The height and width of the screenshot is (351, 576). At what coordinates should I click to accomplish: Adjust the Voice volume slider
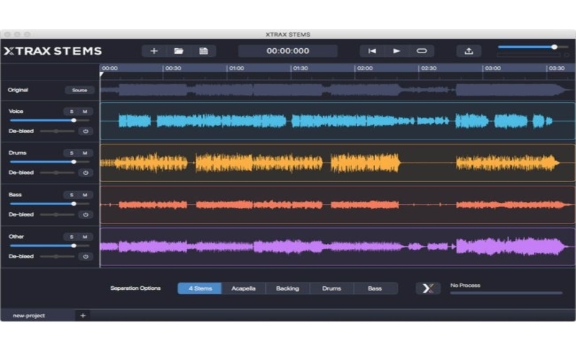coord(50,120)
